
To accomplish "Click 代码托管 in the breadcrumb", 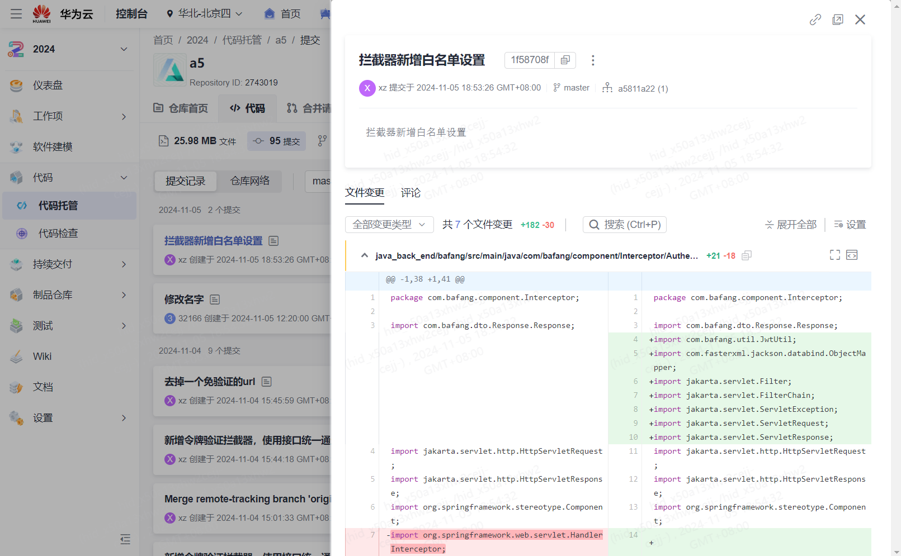I will (x=242, y=40).
